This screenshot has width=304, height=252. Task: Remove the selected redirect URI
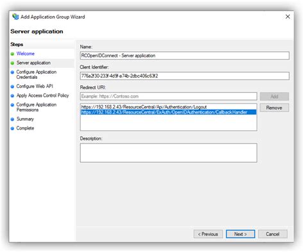(x=274, y=108)
